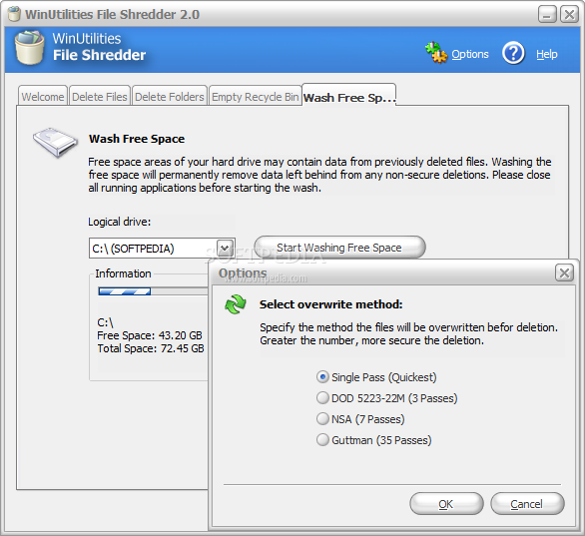The image size is (585, 536).
Task: Click 'Select overwrite method:' heading
Action: pyautogui.click(x=330, y=304)
